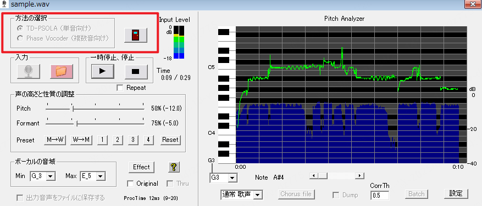Viewport: 482px width, 206px height.
Task: Open audio file with folder icon
Action: click(x=62, y=71)
